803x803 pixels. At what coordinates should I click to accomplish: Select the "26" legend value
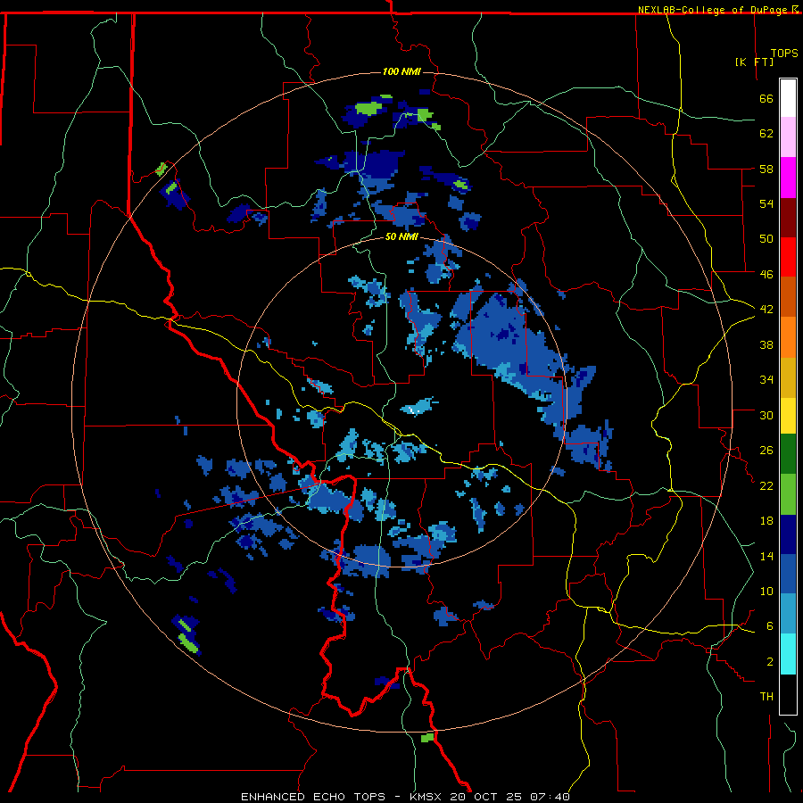tap(766, 451)
